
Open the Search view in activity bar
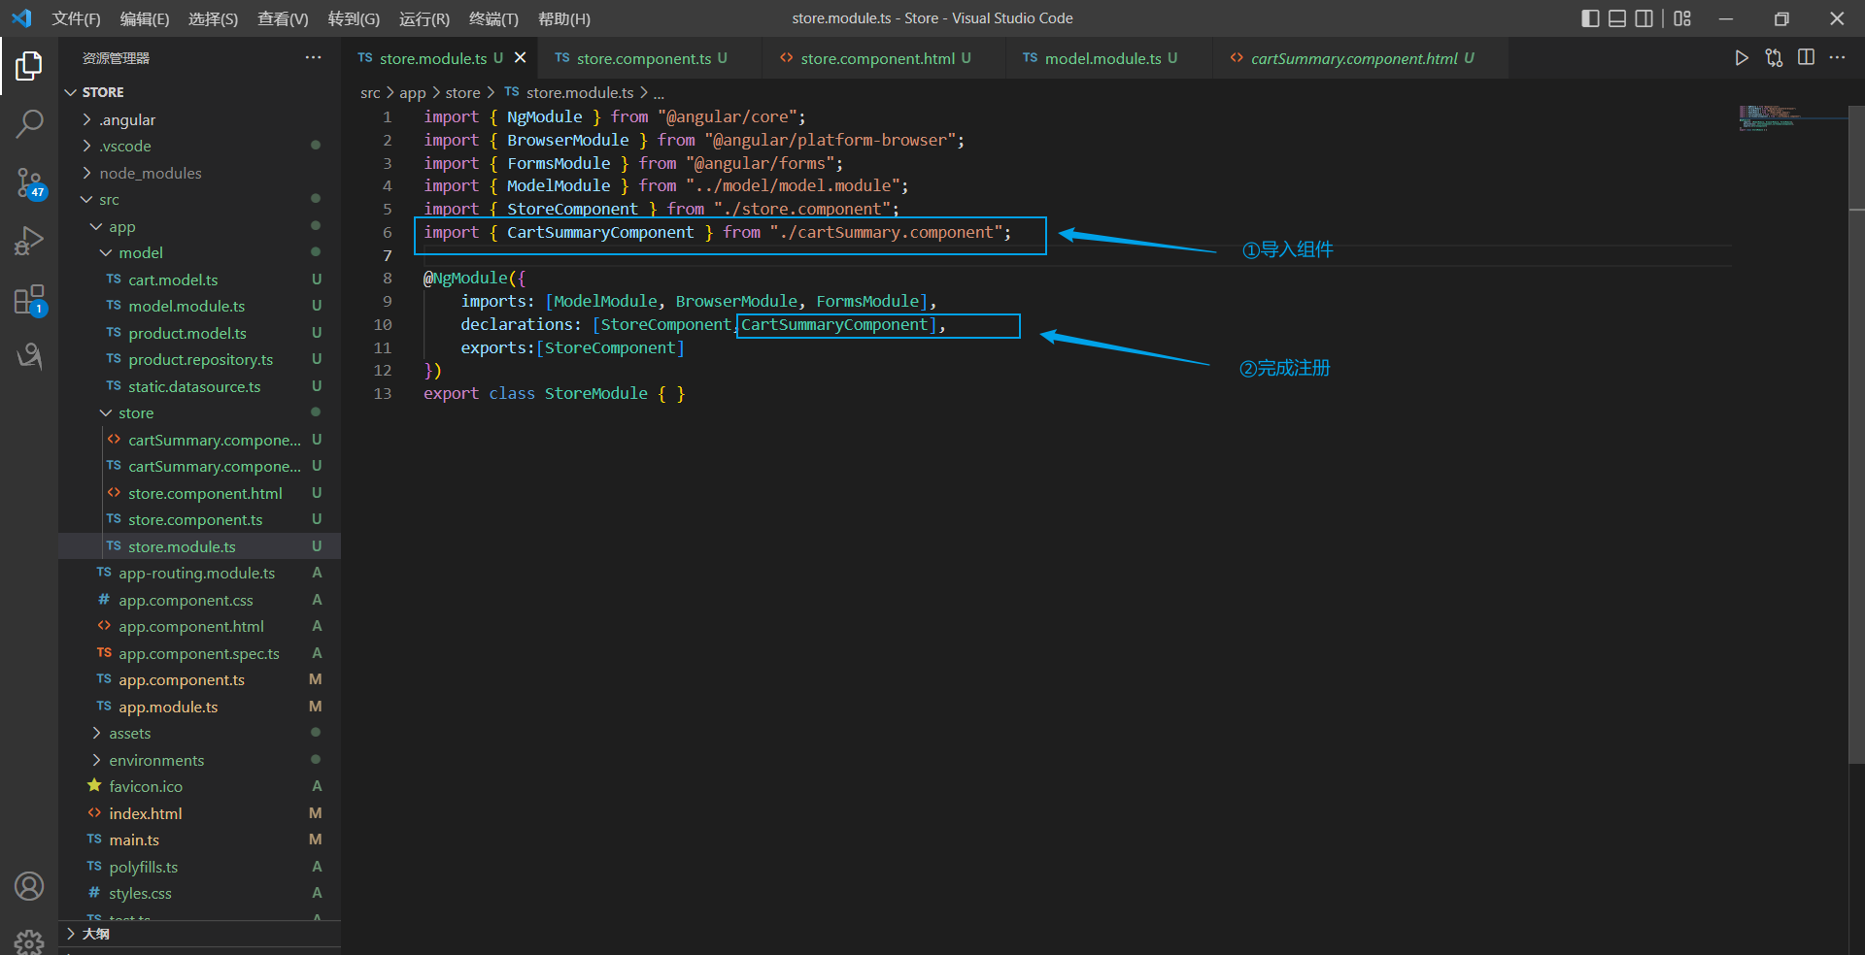[x=29, y=123]
